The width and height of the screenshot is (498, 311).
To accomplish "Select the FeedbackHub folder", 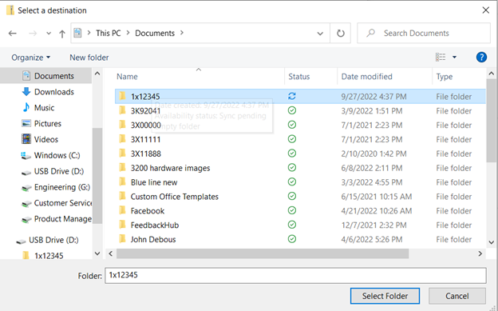I will pos(155,225).
